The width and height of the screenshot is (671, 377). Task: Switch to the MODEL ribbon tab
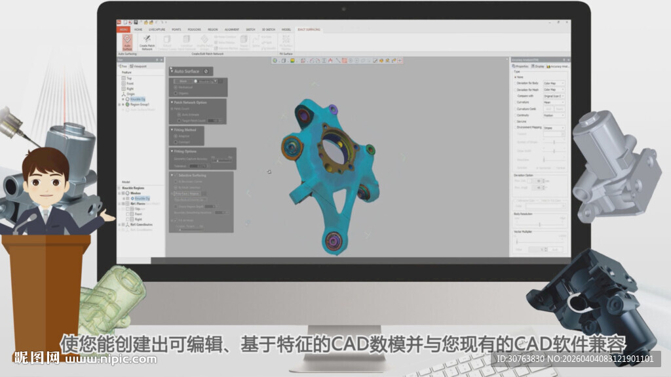286,30
